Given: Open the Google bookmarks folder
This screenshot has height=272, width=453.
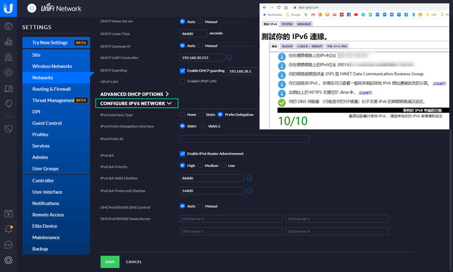Looking at the screenshot, I should (x=293, y=14).
